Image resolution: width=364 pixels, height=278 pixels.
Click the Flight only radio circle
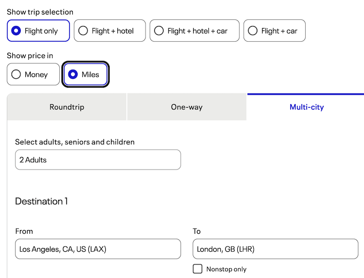pyautogui.click(x=16, y=31)
